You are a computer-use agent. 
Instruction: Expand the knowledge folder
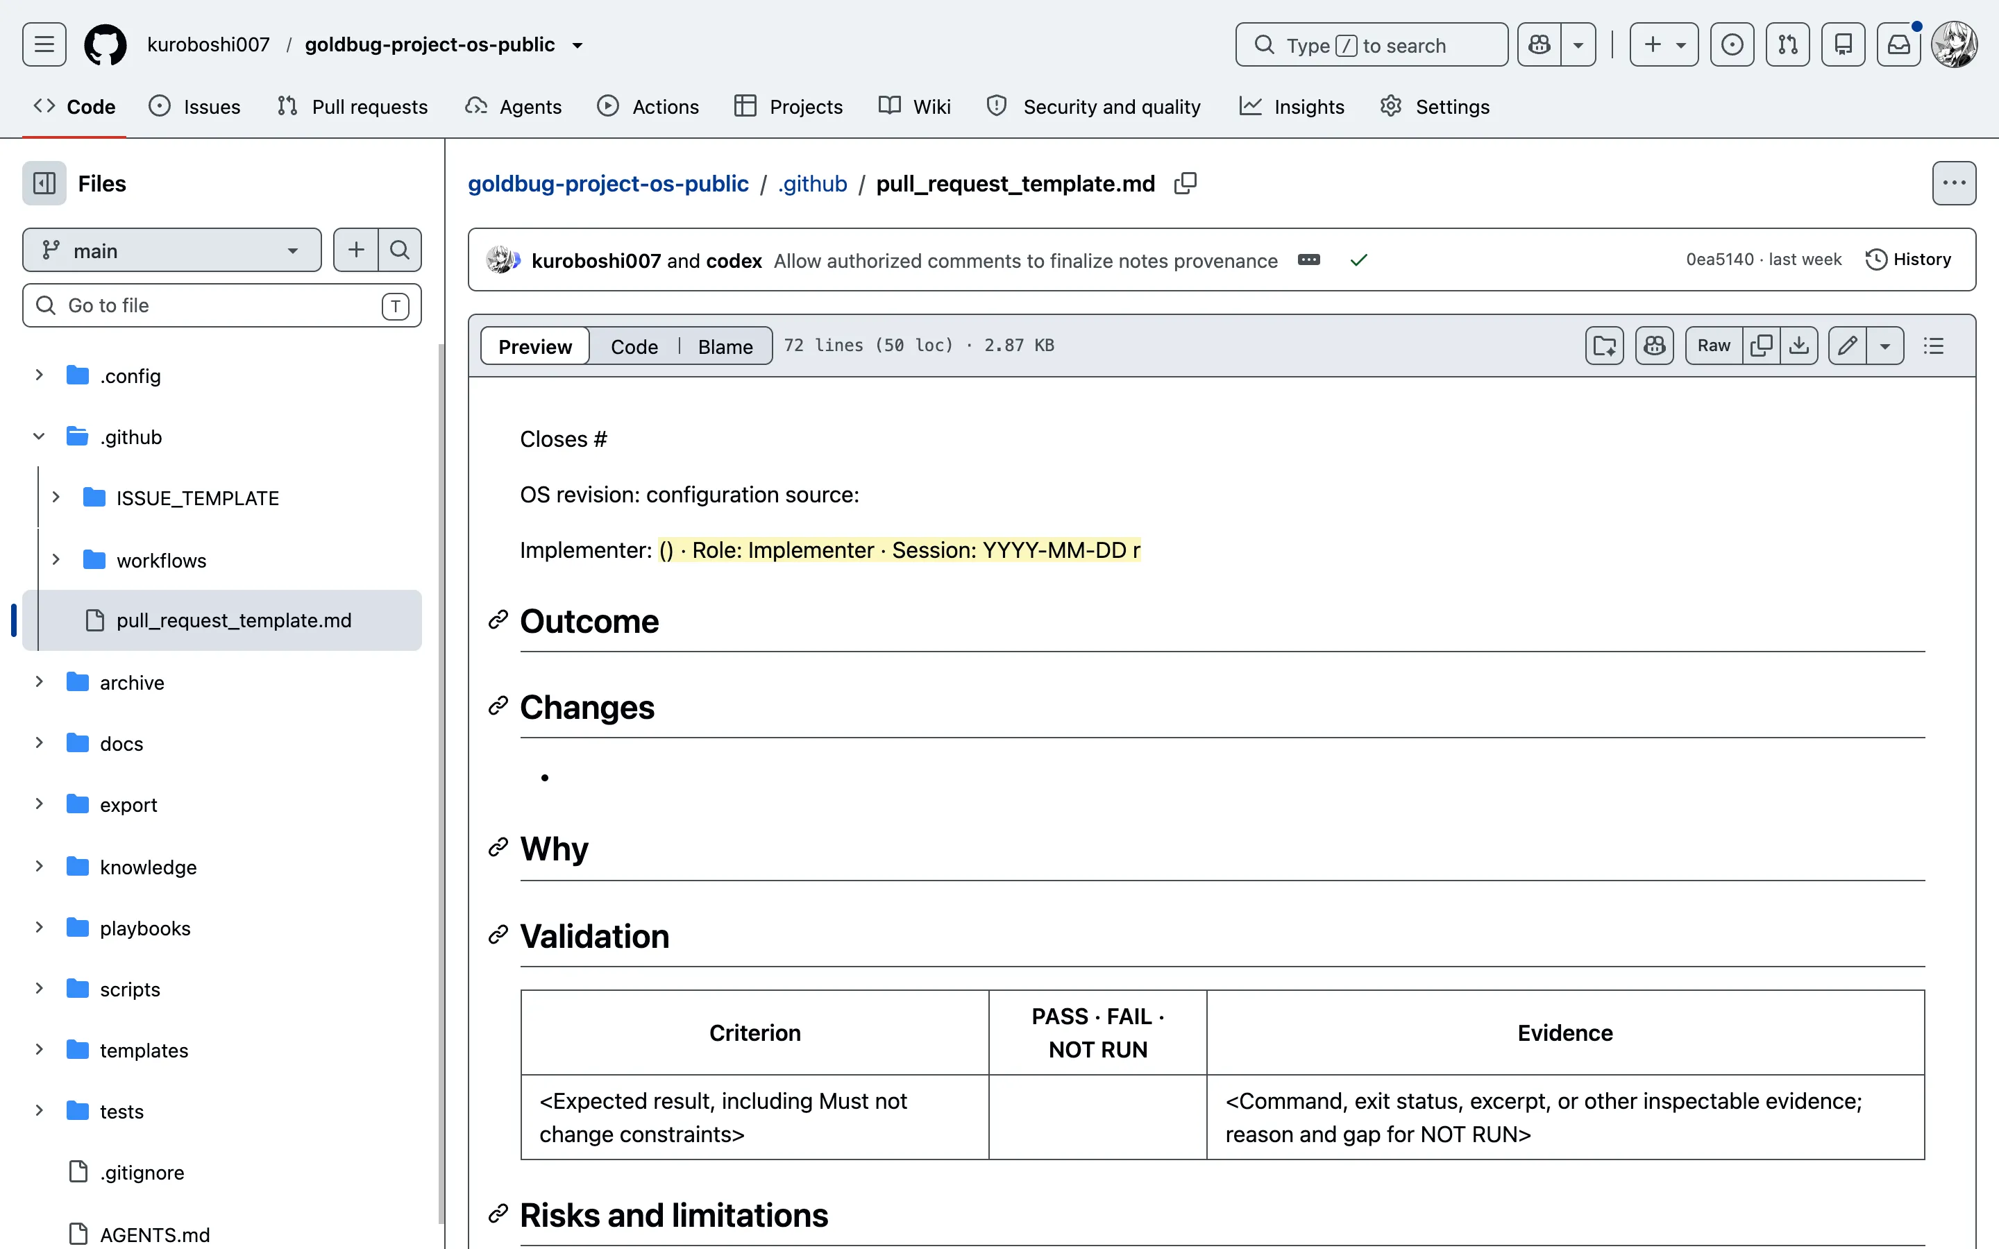pos(39,866)
